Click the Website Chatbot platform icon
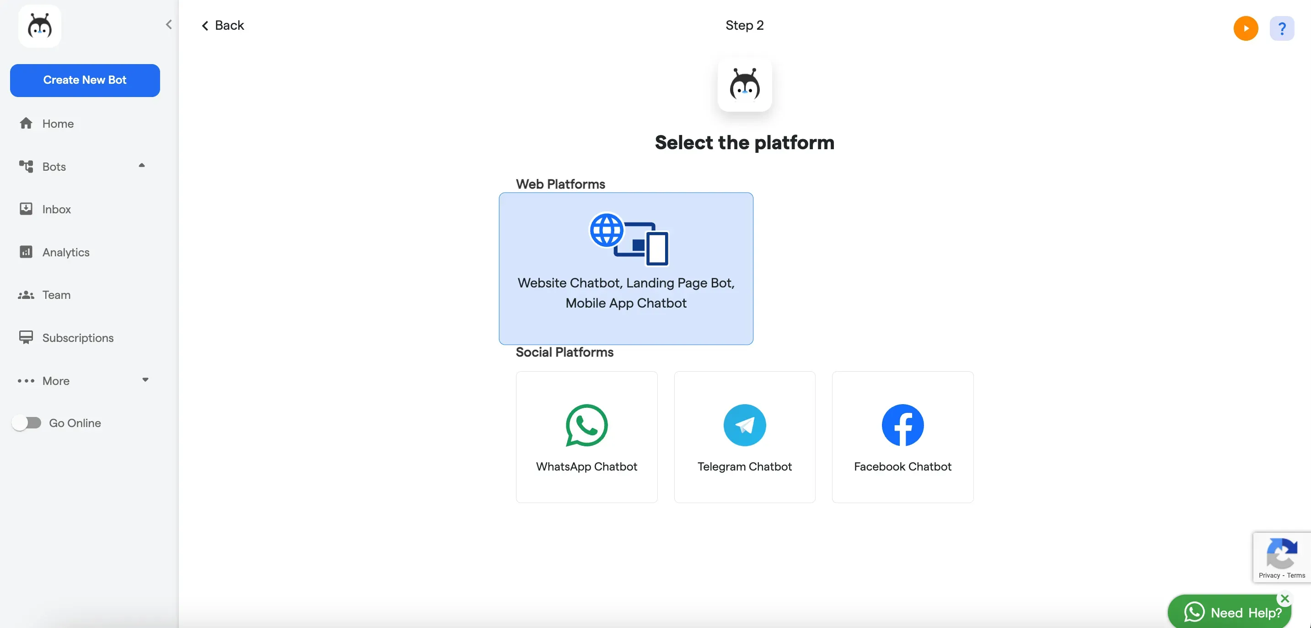 (x=626, y=239)
